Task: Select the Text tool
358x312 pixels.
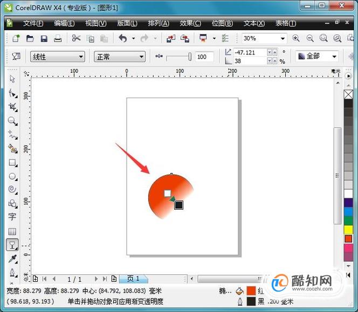Action: 12,217
